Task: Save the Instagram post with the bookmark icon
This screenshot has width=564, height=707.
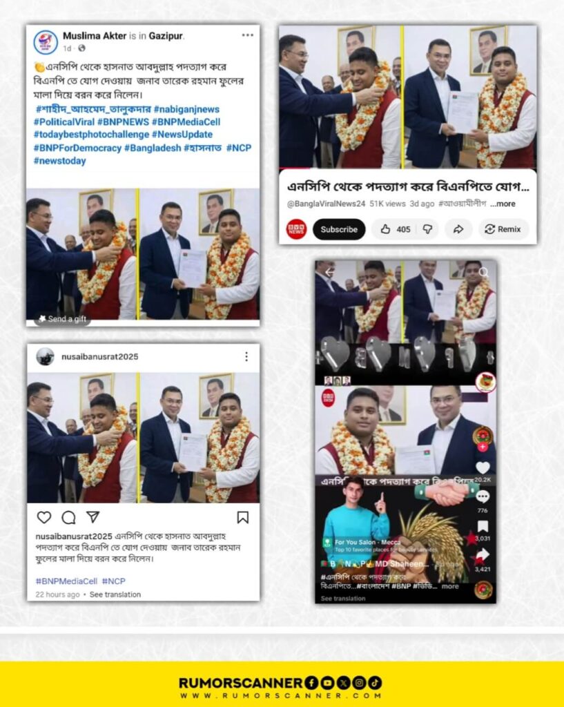Action: pyautogui.click(x=242, y=517)
